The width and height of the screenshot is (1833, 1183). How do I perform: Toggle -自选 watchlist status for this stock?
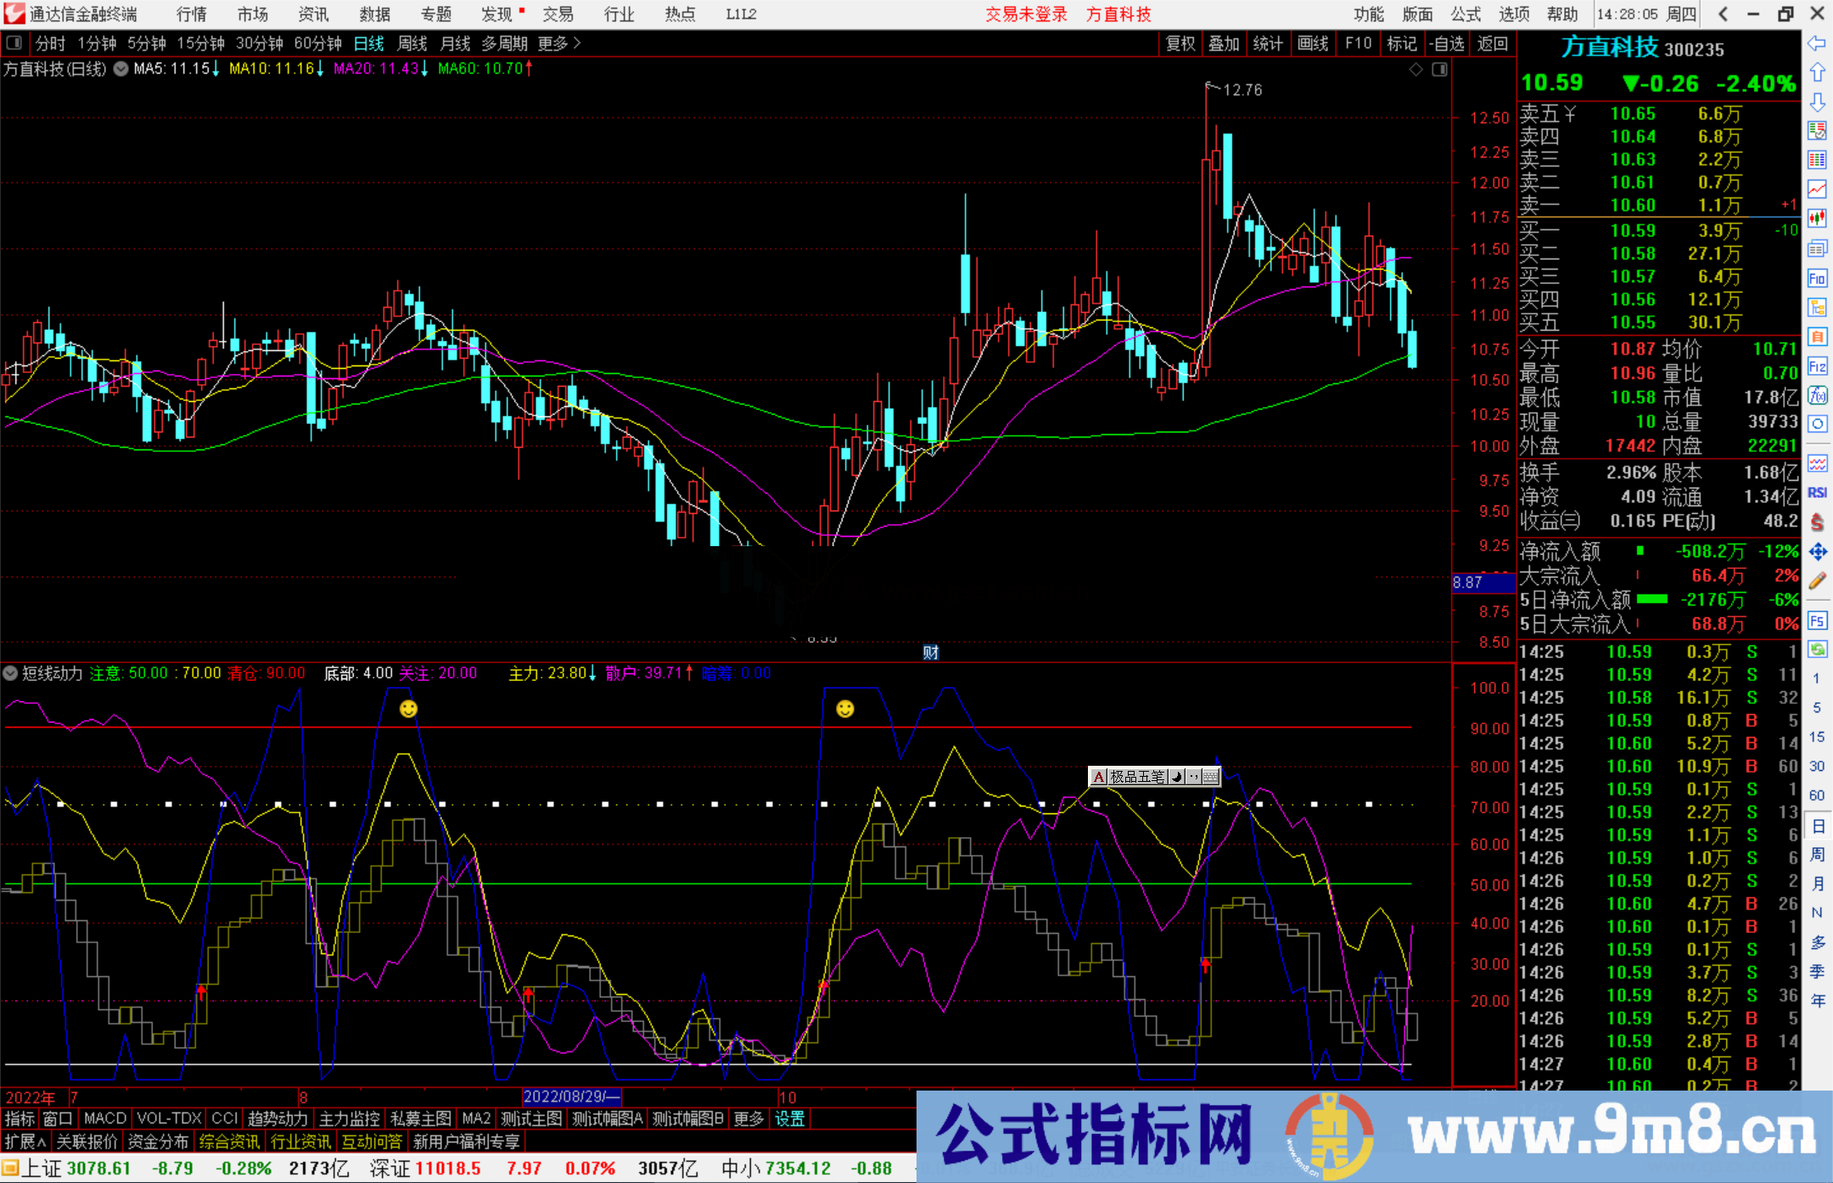pos(1448,43)
